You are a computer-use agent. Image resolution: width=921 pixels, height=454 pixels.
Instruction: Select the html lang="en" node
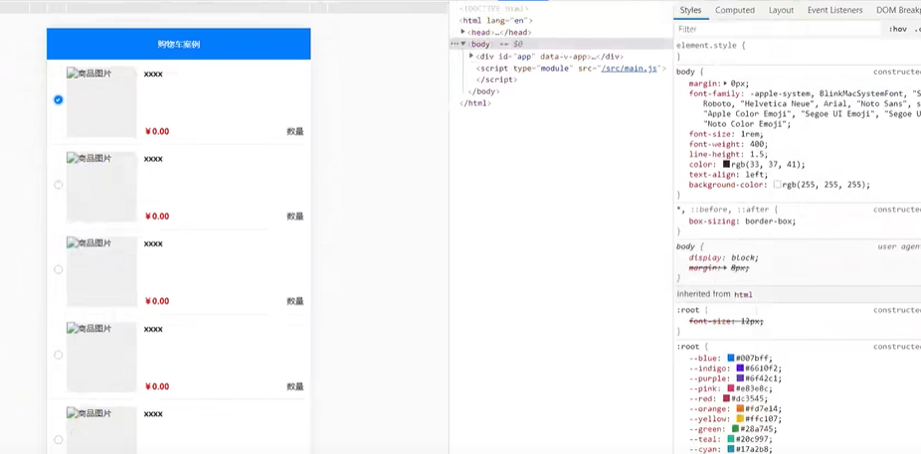(x=495, y=21)
